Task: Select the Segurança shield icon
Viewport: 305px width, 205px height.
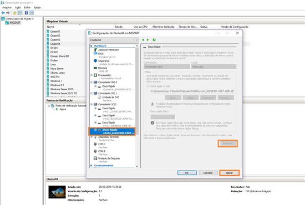Action: 95,61
